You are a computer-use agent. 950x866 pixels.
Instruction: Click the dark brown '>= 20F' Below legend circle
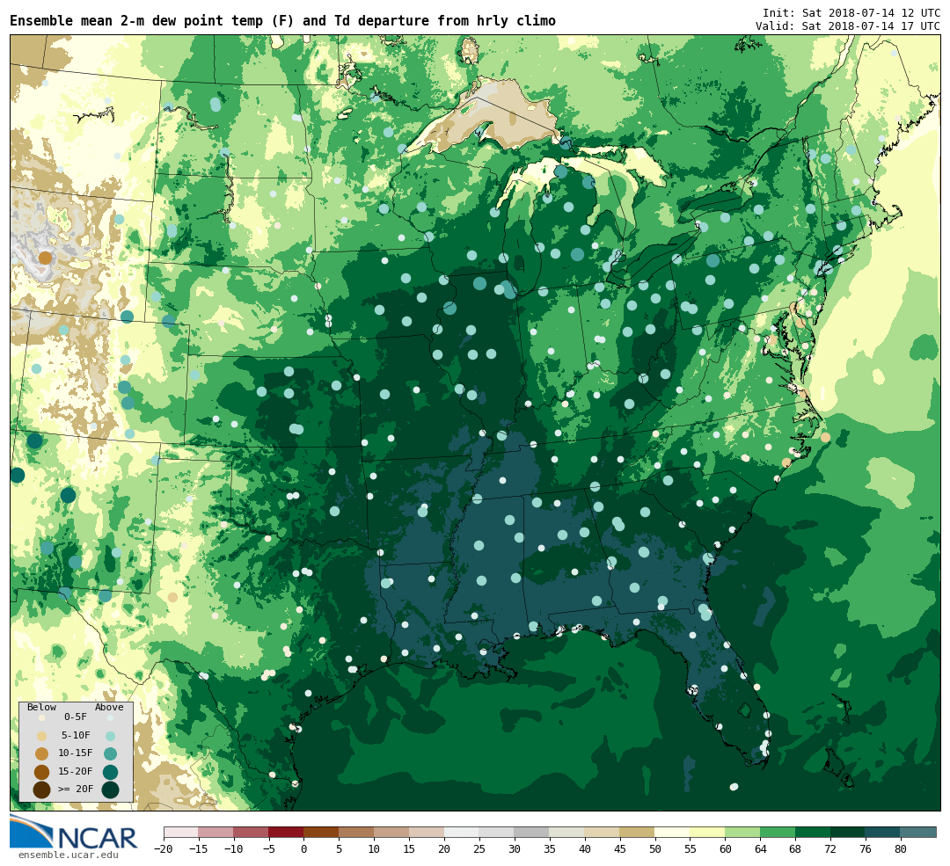[41, 790]
